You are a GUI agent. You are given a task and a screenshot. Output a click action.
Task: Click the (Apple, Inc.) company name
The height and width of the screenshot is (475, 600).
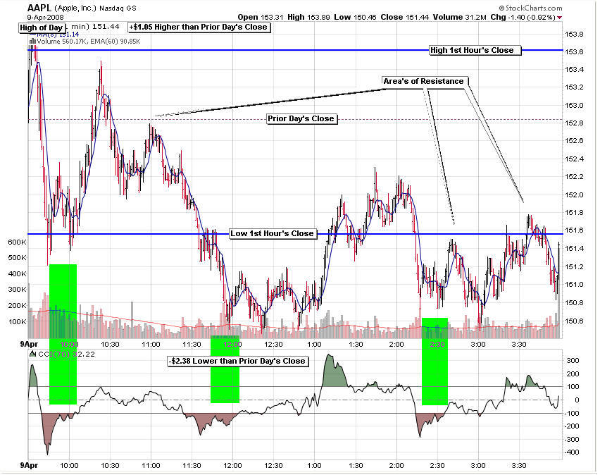pos(76,8)
